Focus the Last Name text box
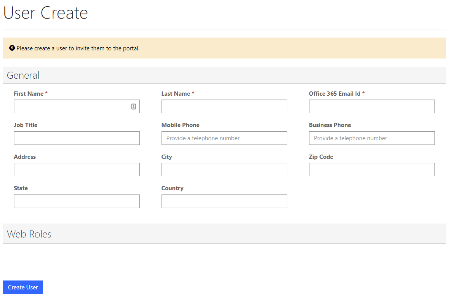450x308 pixels. coord(224,106)
